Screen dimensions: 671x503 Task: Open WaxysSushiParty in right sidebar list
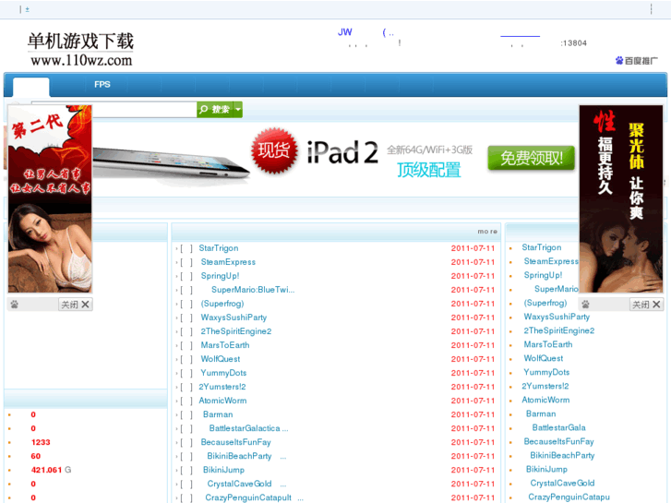click(557, 317)
